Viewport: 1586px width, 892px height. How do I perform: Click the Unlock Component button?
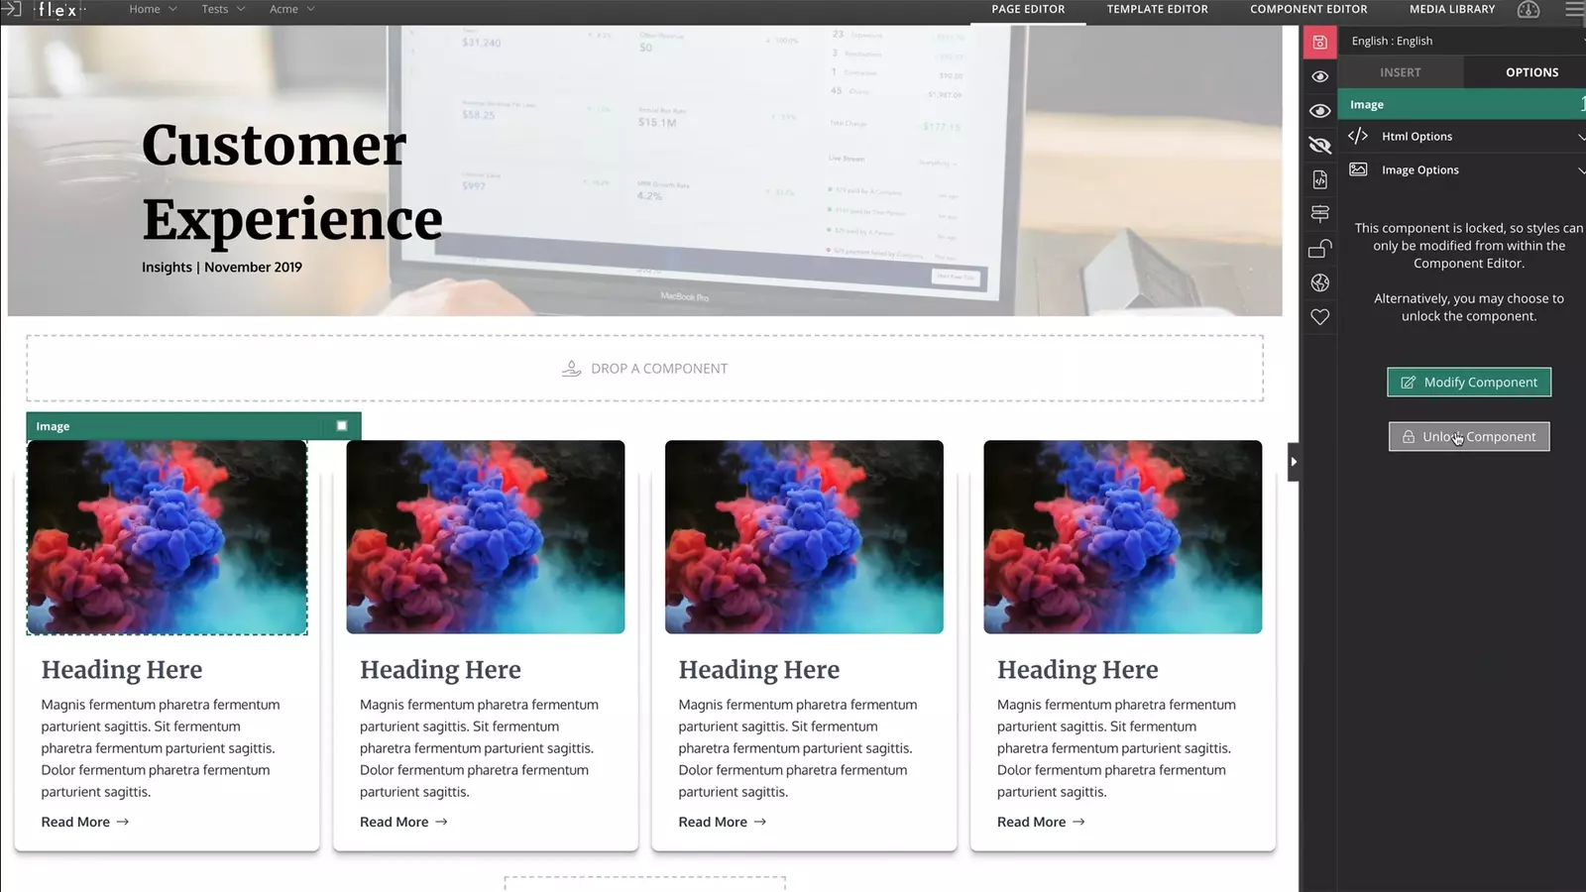(1469, 437)
